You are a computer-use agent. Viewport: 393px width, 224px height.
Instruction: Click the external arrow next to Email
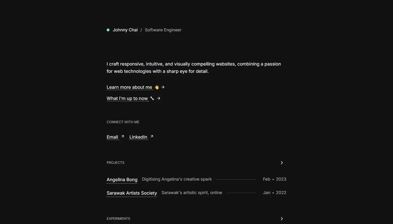(x=123, y=136)
